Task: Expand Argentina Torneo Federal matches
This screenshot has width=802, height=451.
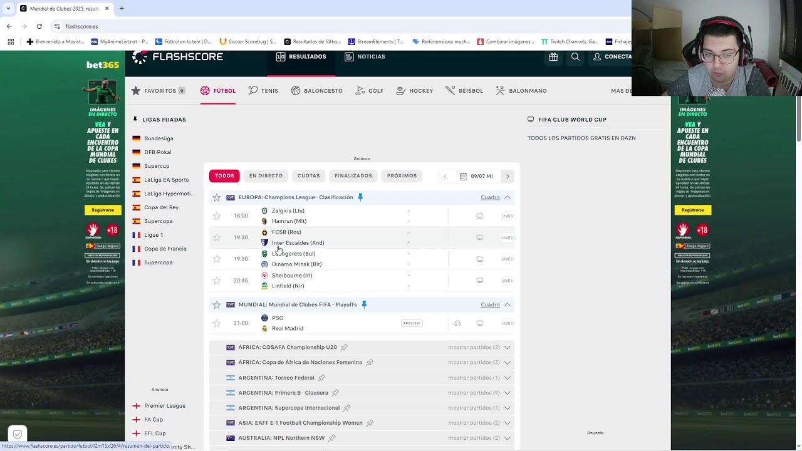Action: coord(480,378)
